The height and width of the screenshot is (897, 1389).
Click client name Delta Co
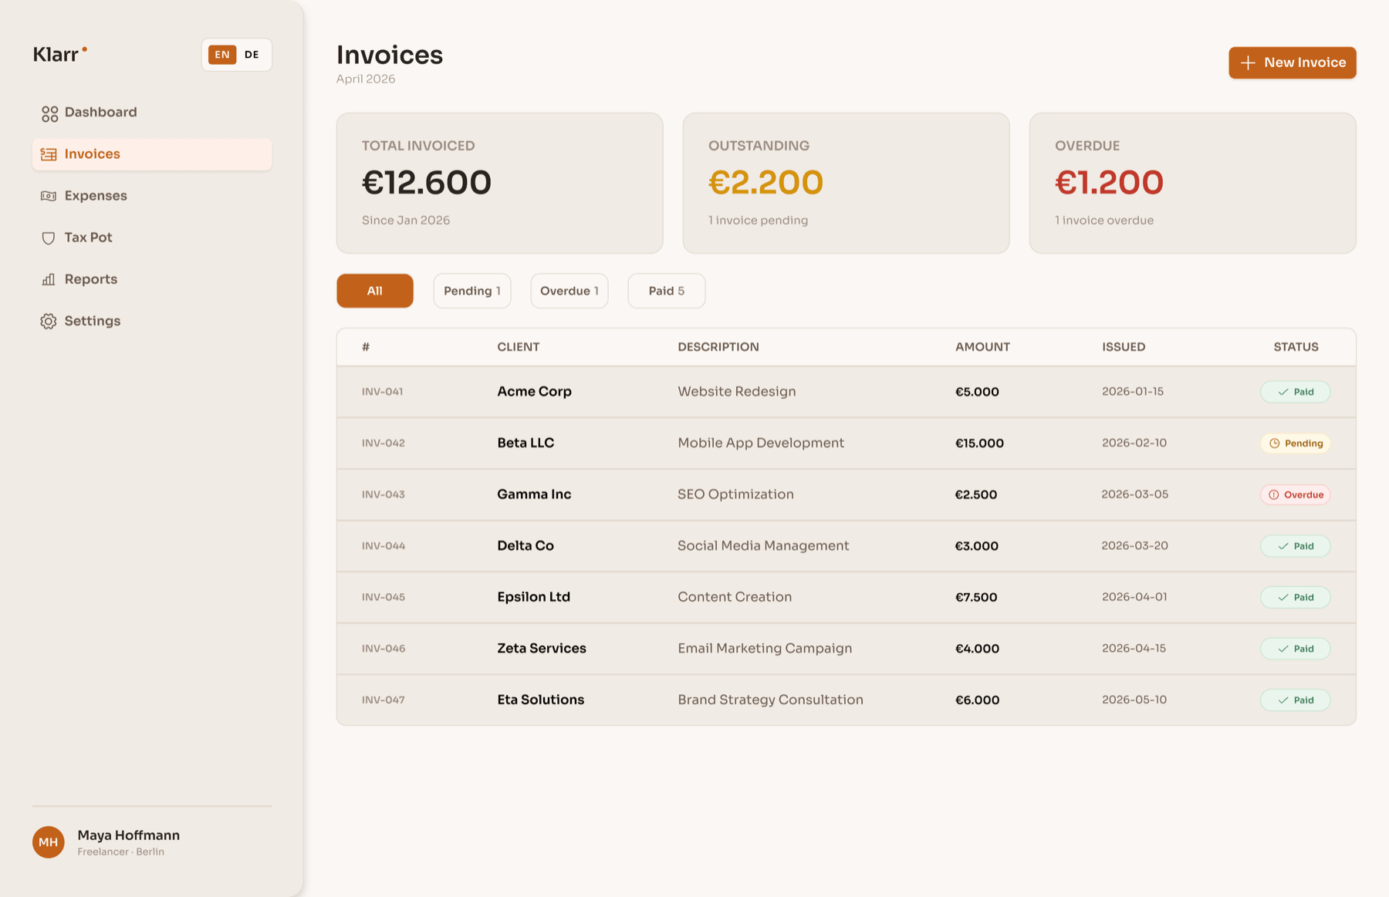point(526,546)
